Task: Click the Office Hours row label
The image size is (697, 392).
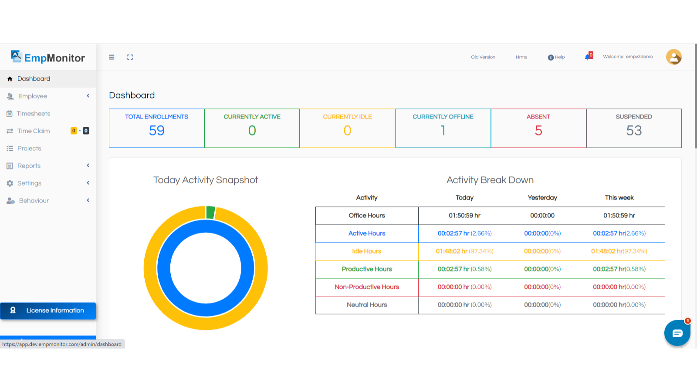Action: point(367,216)
